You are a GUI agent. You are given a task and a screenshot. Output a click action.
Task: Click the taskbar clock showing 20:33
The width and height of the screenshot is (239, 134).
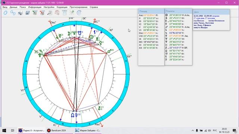(x=224, y=131)
